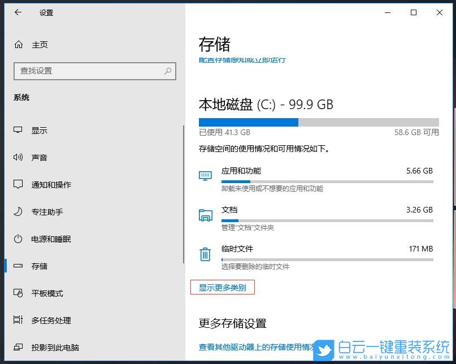Screen dimensions: 456x364
Task: Click inside the 查找设置 search field
Action: click(x=90, y=71)
